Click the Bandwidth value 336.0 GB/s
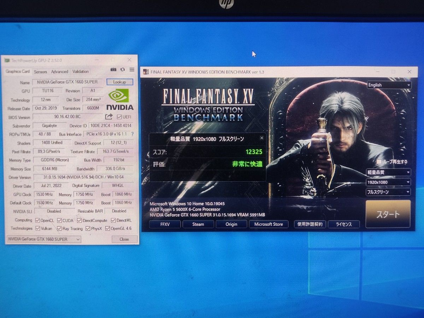The image size is (424, 318). click(115, 169)
